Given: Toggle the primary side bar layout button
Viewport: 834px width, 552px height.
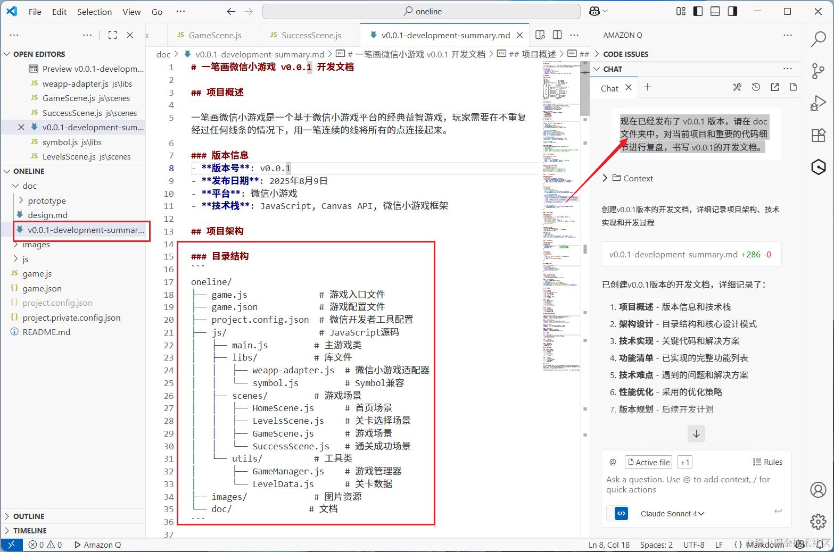Looking at the screenshot, I should [x=698, y=11].
